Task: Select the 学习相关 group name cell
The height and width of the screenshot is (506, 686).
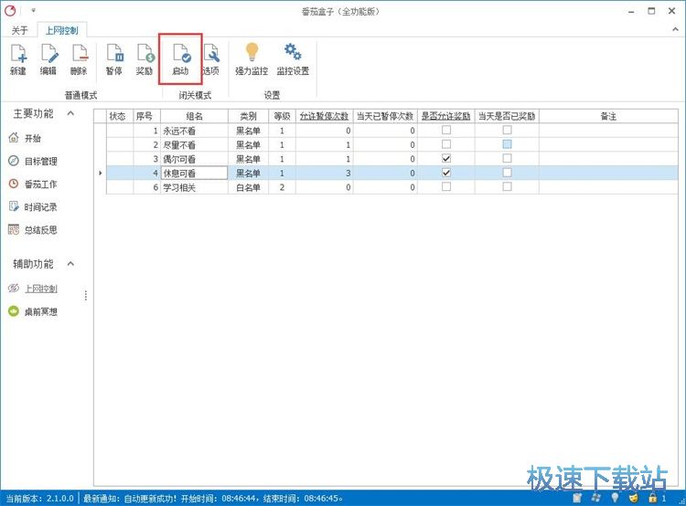Action: pos(194,187)
